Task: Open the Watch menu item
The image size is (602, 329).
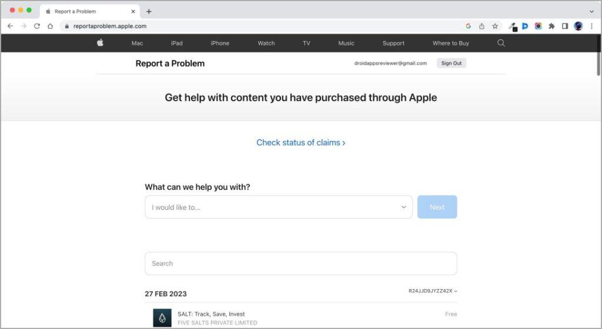Action: (266, 43)
